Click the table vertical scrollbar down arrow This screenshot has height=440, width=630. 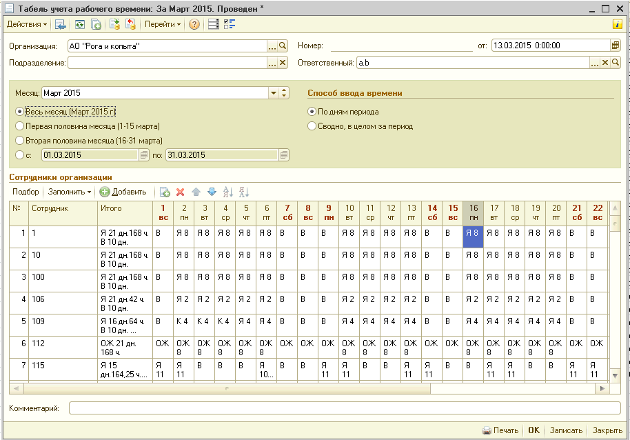pos(615,376)
